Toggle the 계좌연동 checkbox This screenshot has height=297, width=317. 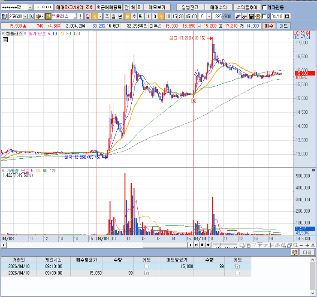[x=264, y=8]
